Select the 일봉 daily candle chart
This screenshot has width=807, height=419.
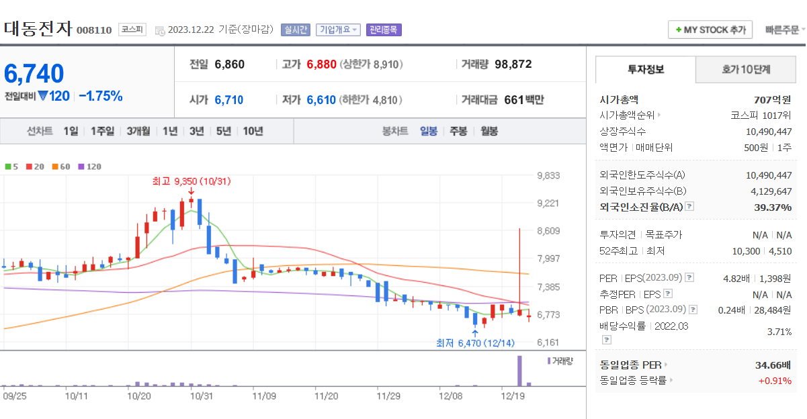(x=429, y=131)
